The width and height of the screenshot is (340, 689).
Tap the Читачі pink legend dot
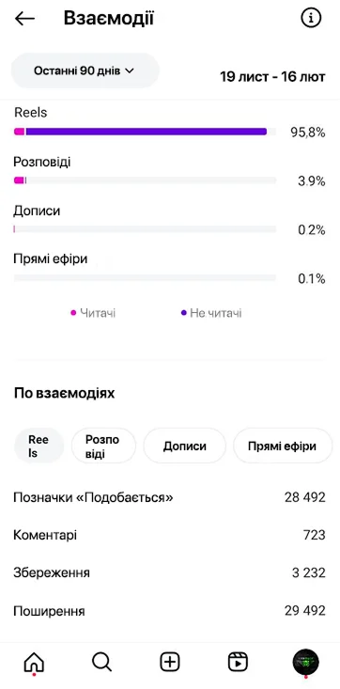(73, 313)
